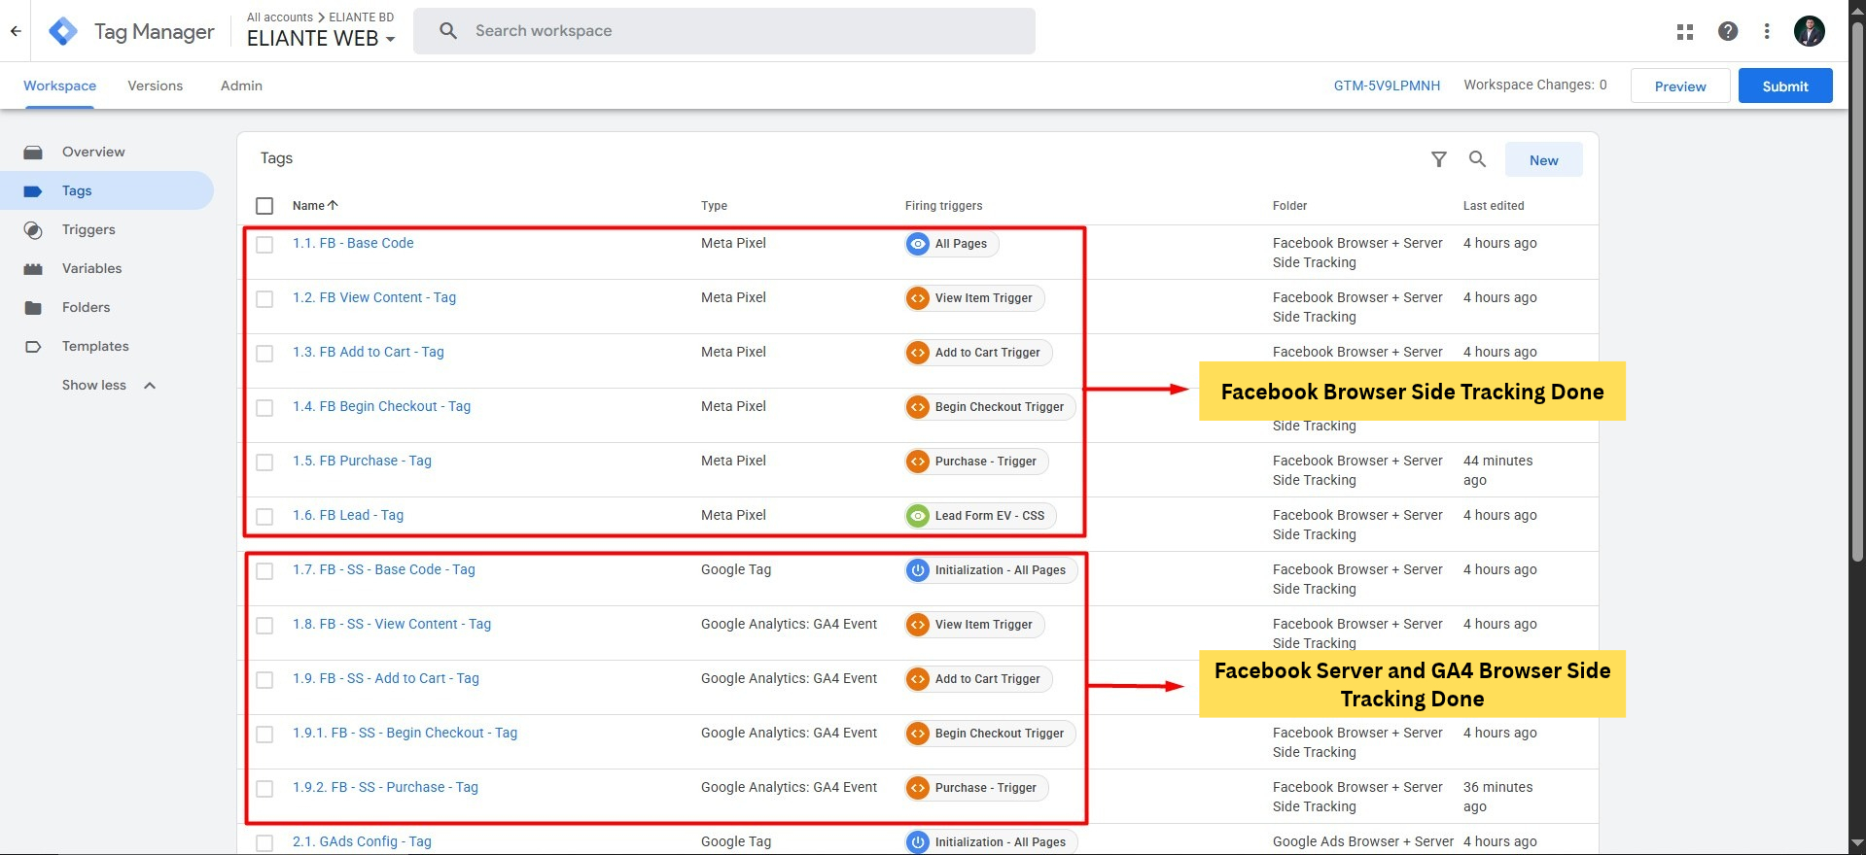Click the Search workspace field
The image size is (1866, 855).
pyautogui.click(x=724, y=31)
